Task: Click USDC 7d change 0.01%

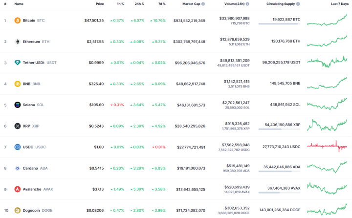Action: coord(159,147)
